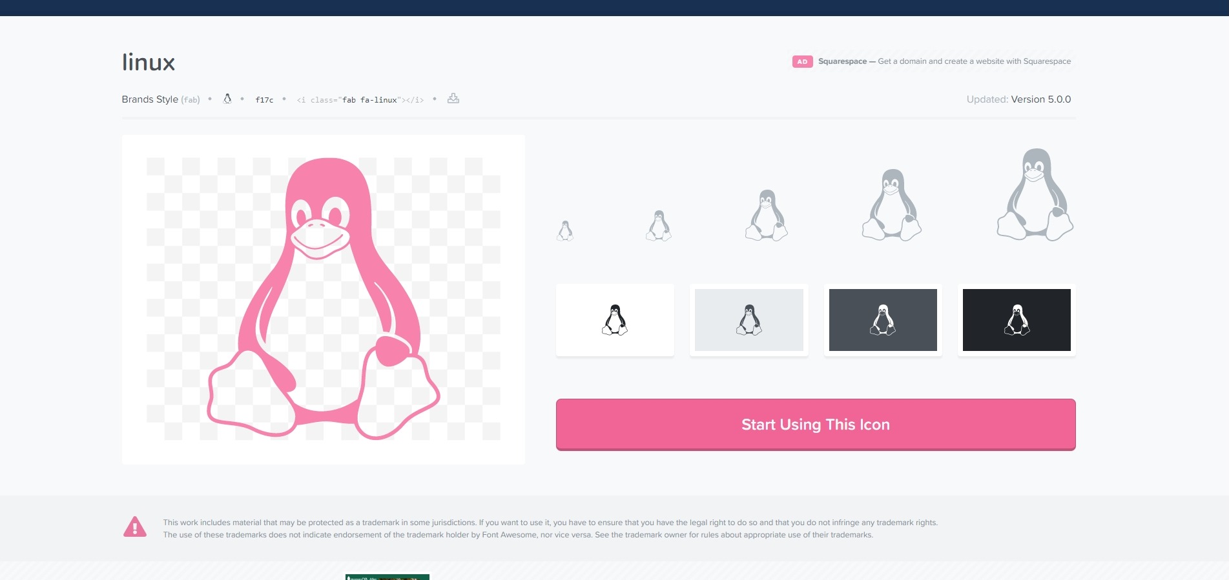Click the pink warning triangle icon
1229x580 pixels.
pos(135,528)
